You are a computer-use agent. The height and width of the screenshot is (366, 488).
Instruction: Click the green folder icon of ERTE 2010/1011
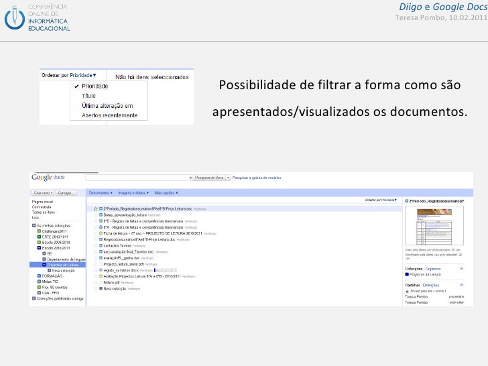(39, 237)
